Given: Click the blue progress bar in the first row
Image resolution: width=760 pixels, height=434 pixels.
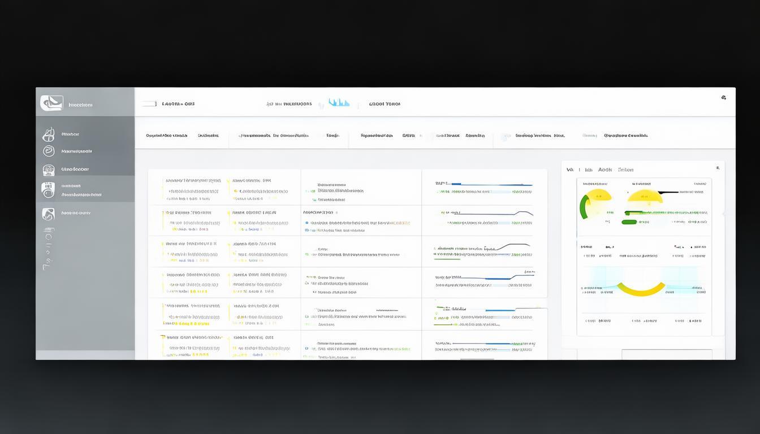Looking at the screenshot, I should pyautogui.click(x=491, y=184).
